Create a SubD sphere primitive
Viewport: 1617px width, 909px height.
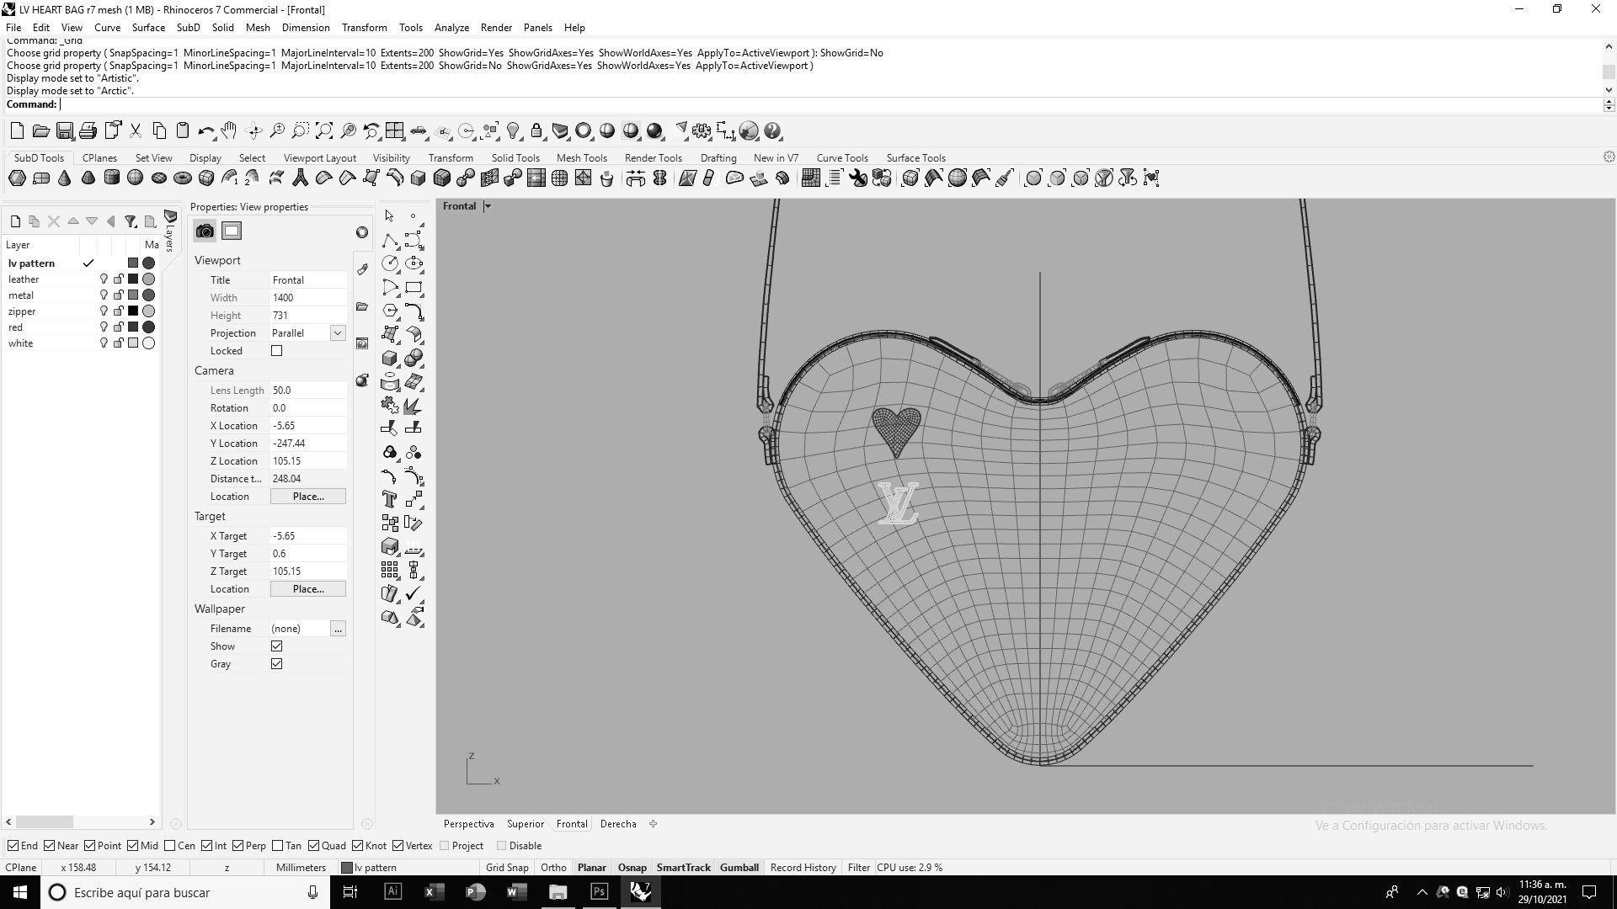click(x=135, y=178)
